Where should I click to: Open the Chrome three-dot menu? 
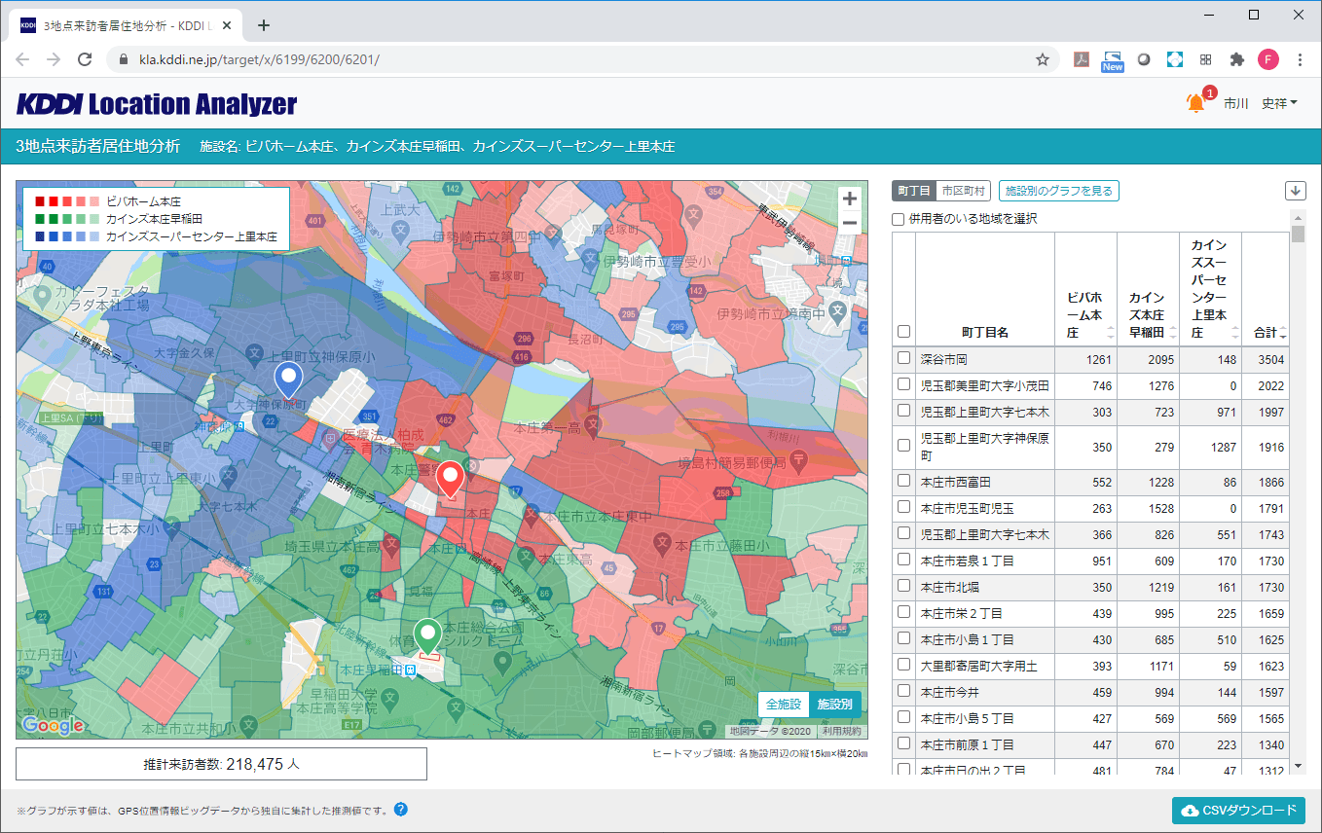click(x=1300, y=59)
